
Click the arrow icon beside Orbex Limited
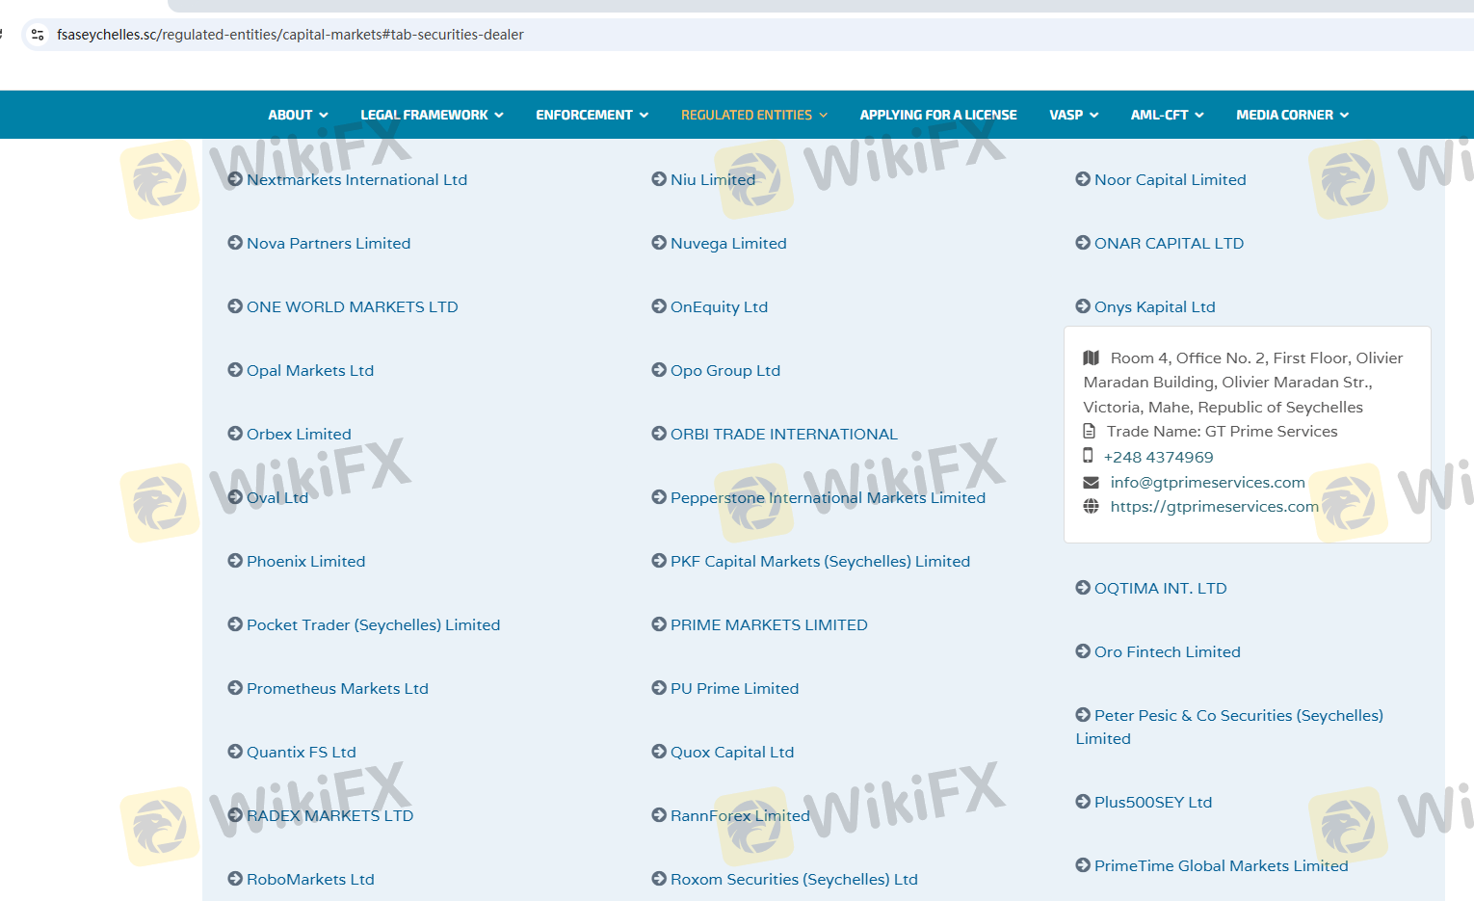pos(235,433)
